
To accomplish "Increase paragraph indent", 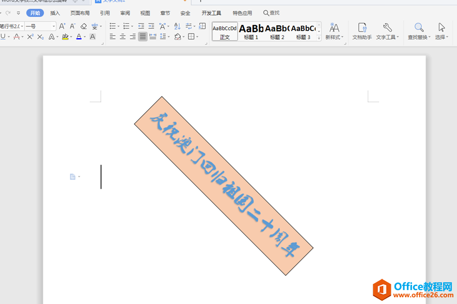I will [151, 26].
